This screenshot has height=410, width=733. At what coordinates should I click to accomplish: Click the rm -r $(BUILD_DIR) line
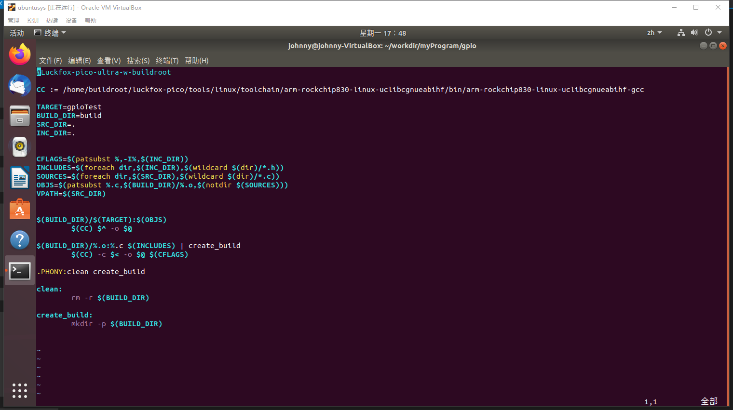[110, 298]
